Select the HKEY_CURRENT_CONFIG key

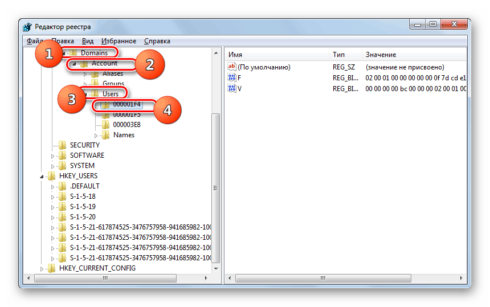click(x=97, y=268)
